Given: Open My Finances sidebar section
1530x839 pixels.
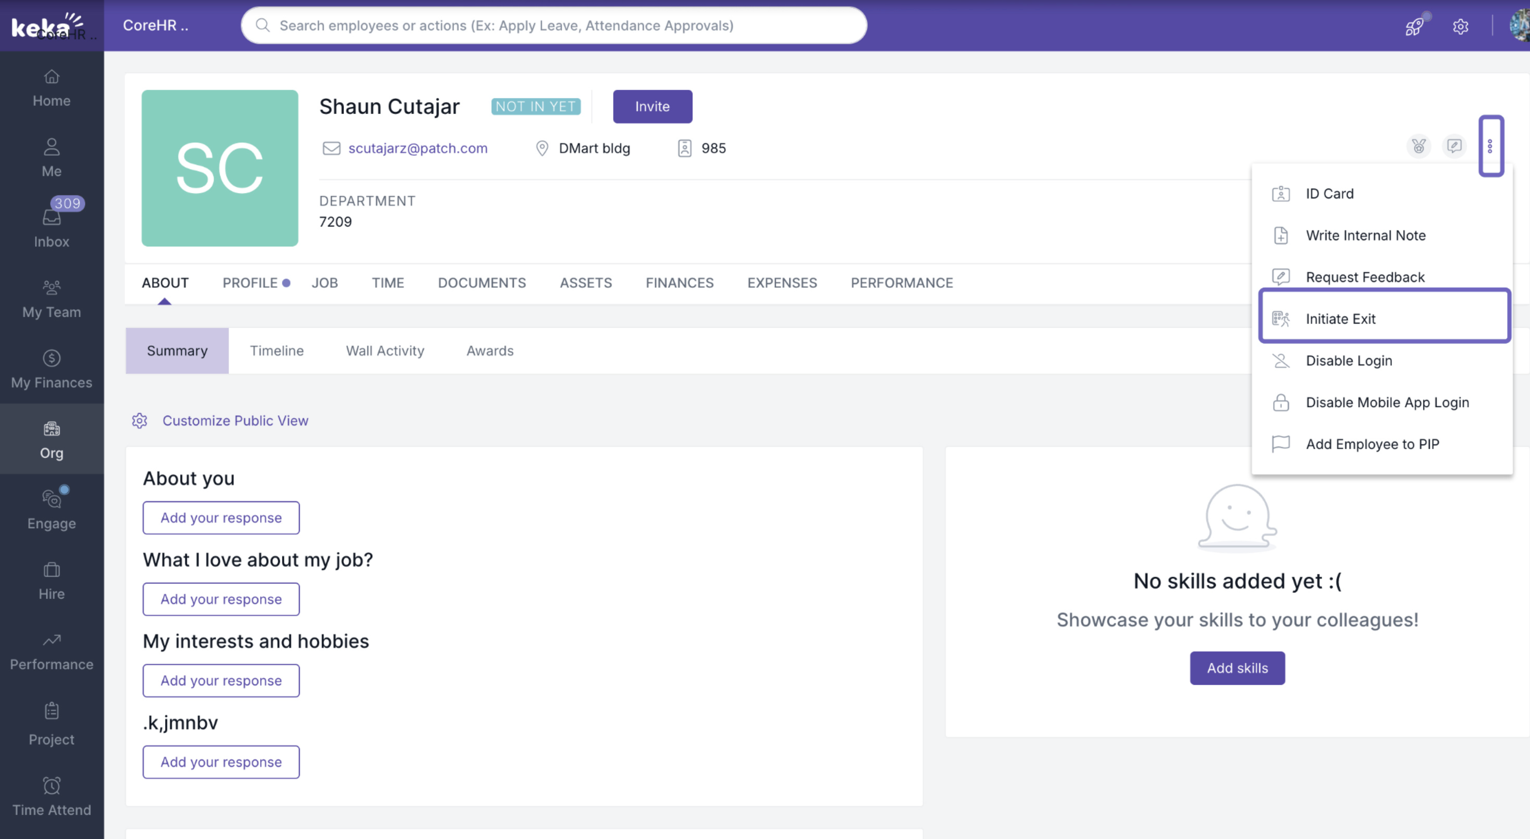Looking at the screenshot, I should (52, 369).
